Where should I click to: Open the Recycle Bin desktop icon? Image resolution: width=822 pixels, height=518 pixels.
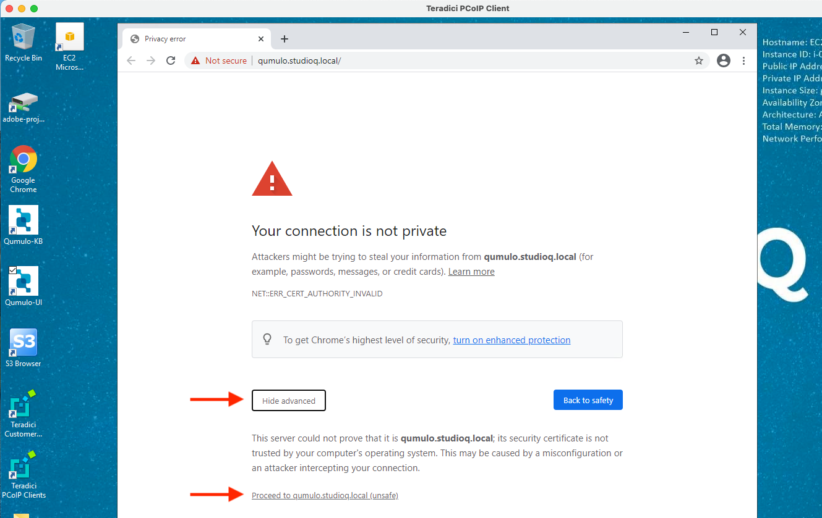coord(24,42)
